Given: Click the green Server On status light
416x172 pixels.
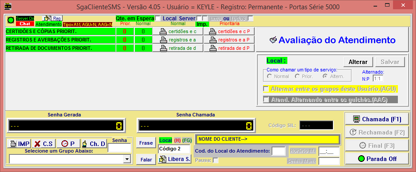Looking at the screenshot, I should pyautogui.click(x=11, y=20).
